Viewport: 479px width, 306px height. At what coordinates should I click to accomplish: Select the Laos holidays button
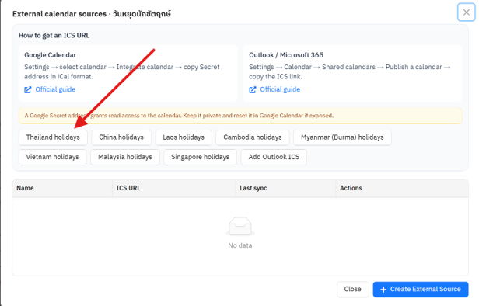184,137
